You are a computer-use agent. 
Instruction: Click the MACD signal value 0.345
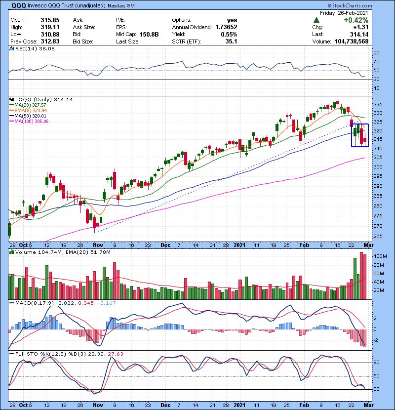coord(86,303)
